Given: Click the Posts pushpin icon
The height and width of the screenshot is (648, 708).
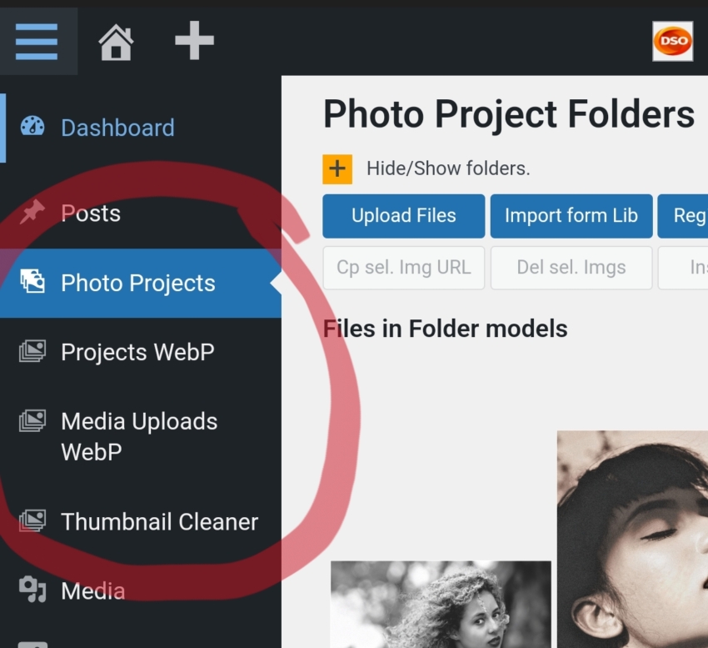Looking at the screenshot, I should click(32, 213).
